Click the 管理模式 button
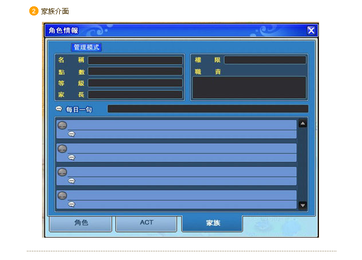Viewport: 362px width, 260px height. (x=86, y=47)
